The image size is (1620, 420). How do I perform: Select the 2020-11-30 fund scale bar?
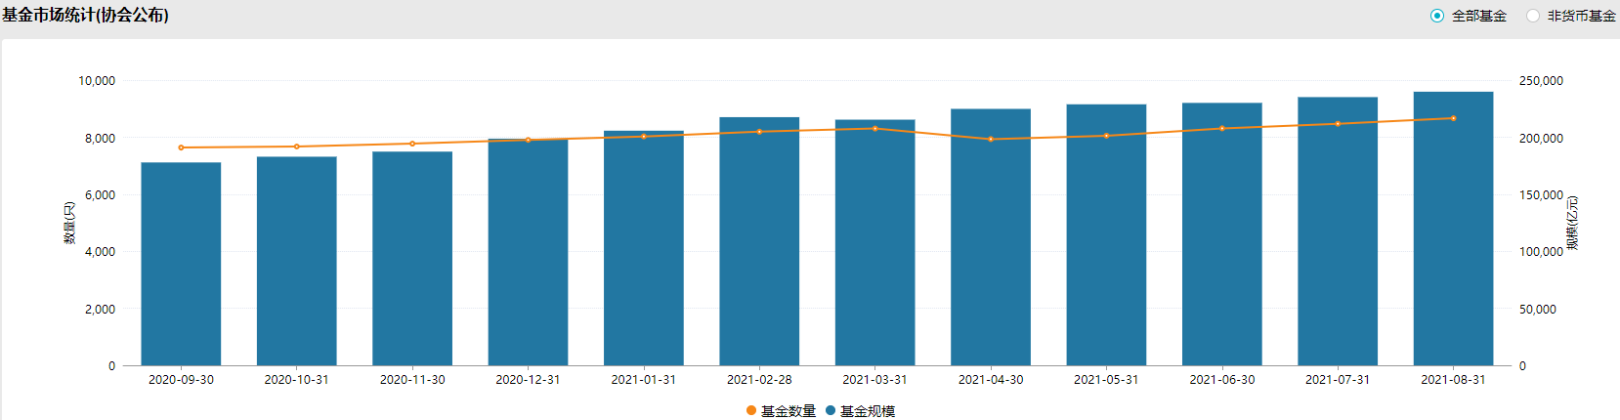point(412,259)
